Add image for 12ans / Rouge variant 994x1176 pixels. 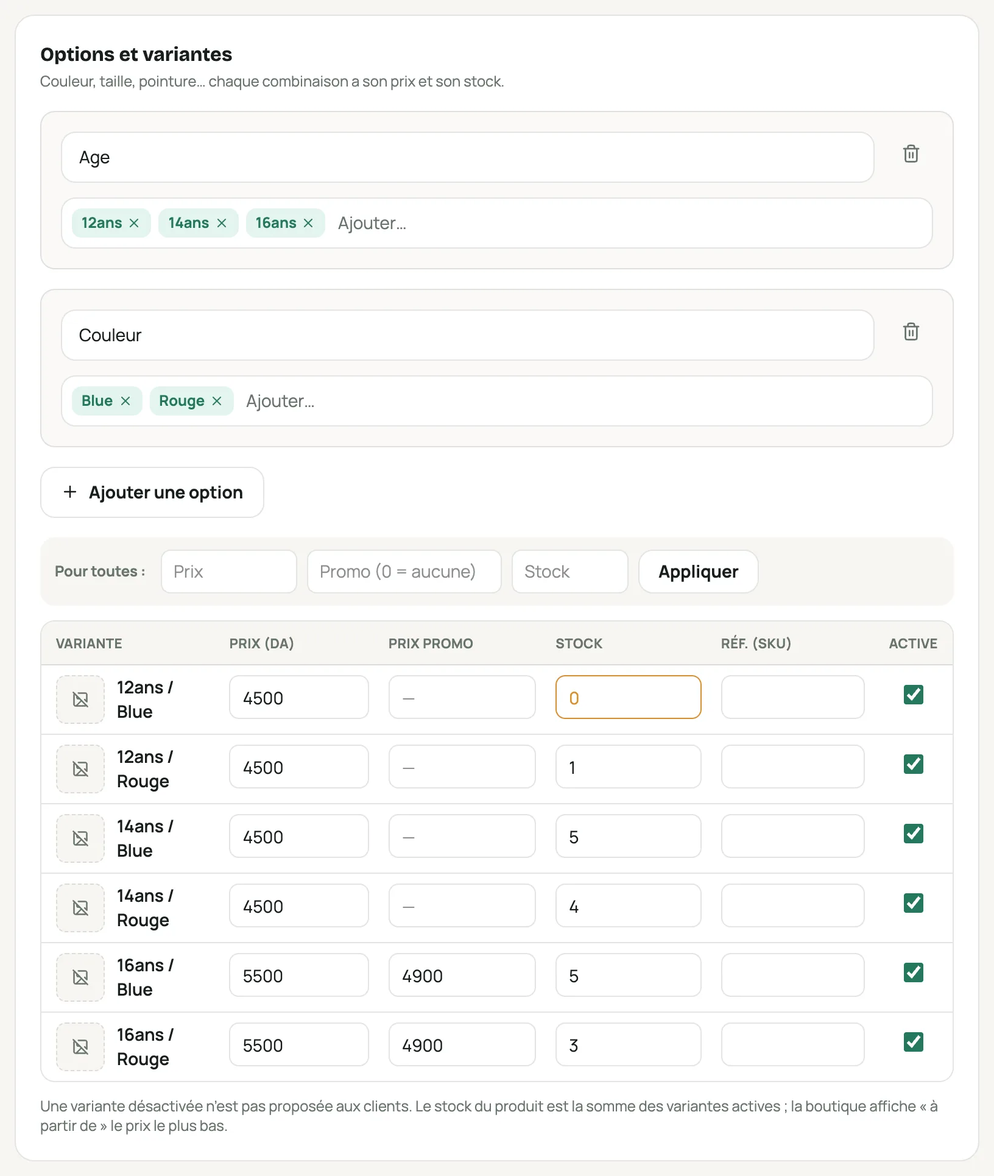pyautogui.click(x=80, y=769)
